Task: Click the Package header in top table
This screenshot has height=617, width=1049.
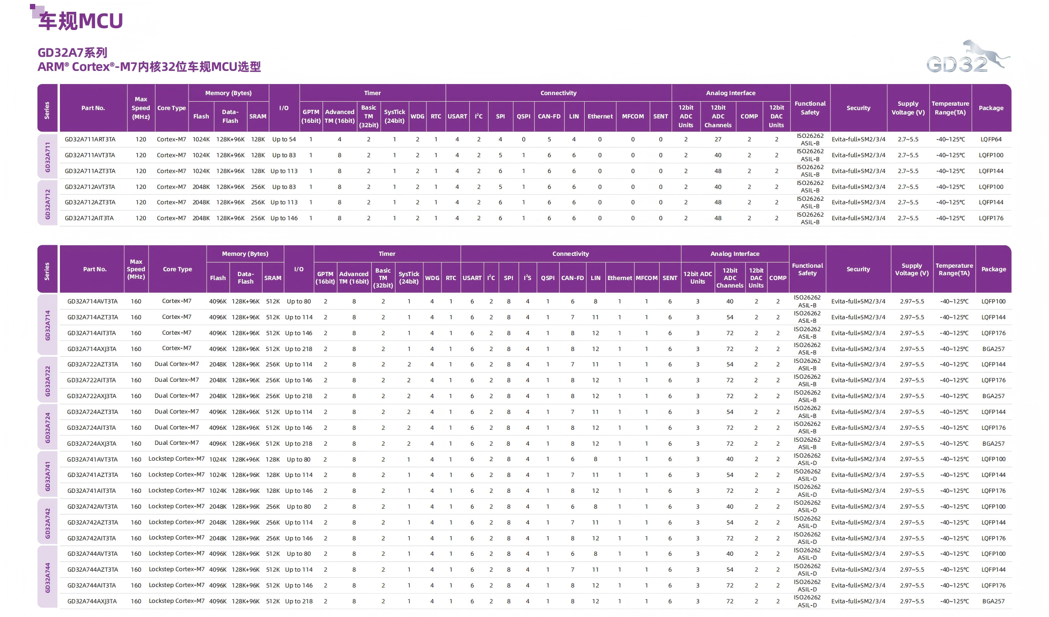Action: 991,108
